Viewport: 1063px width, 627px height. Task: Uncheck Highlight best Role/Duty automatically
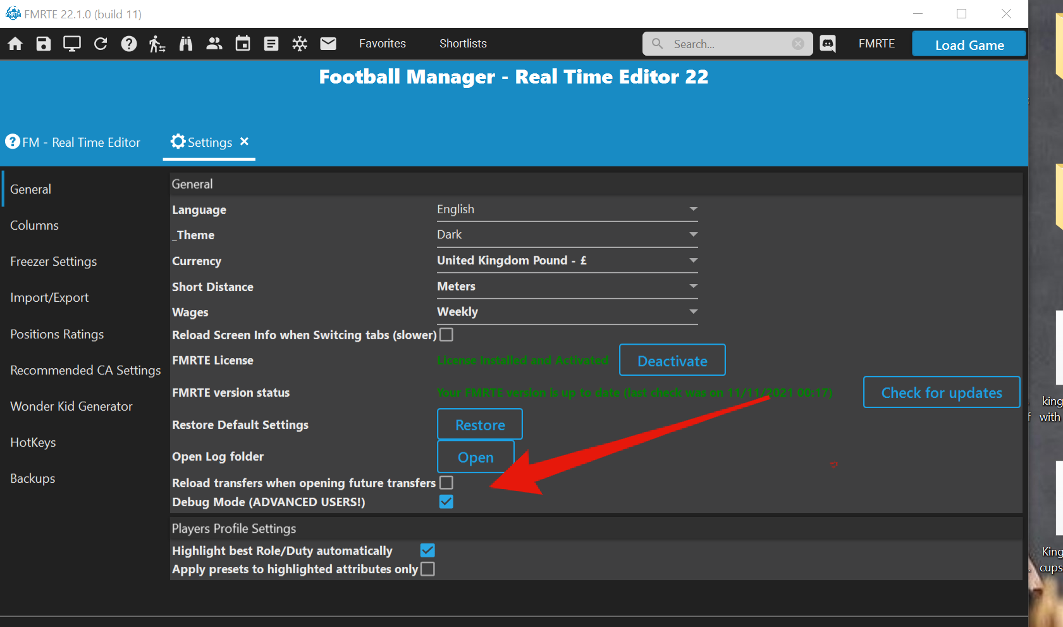pyautogui.click(x=427, y=550)
